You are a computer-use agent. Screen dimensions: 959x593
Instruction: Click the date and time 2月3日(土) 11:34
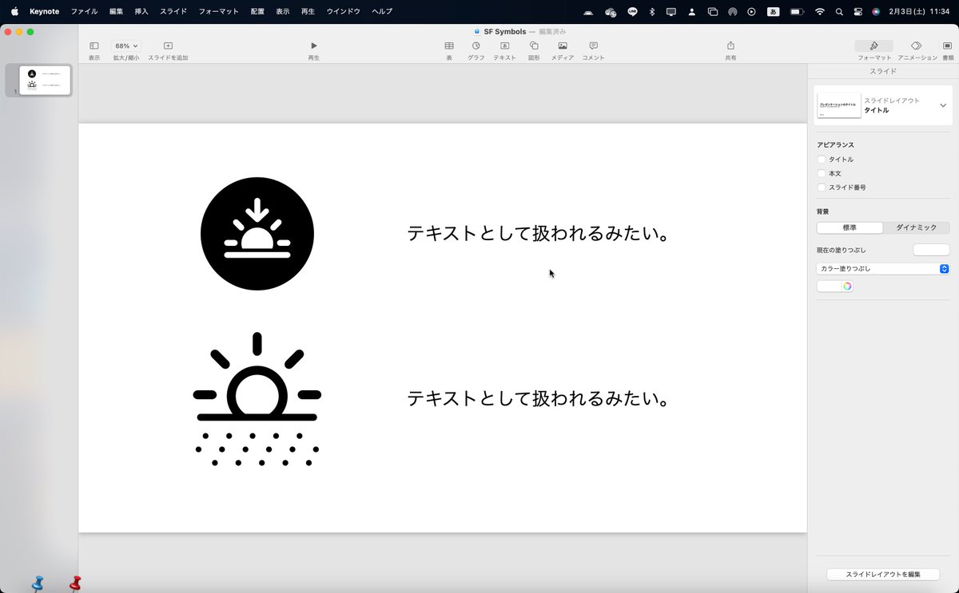click(x=920, y=12)
